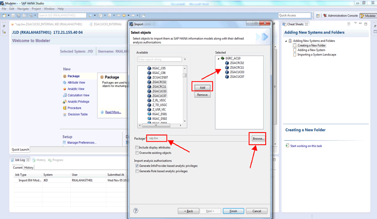Select the Analytic View icon under New
Image resolution: width=377 pixels, height=219 pixels.
pos(64,89)
